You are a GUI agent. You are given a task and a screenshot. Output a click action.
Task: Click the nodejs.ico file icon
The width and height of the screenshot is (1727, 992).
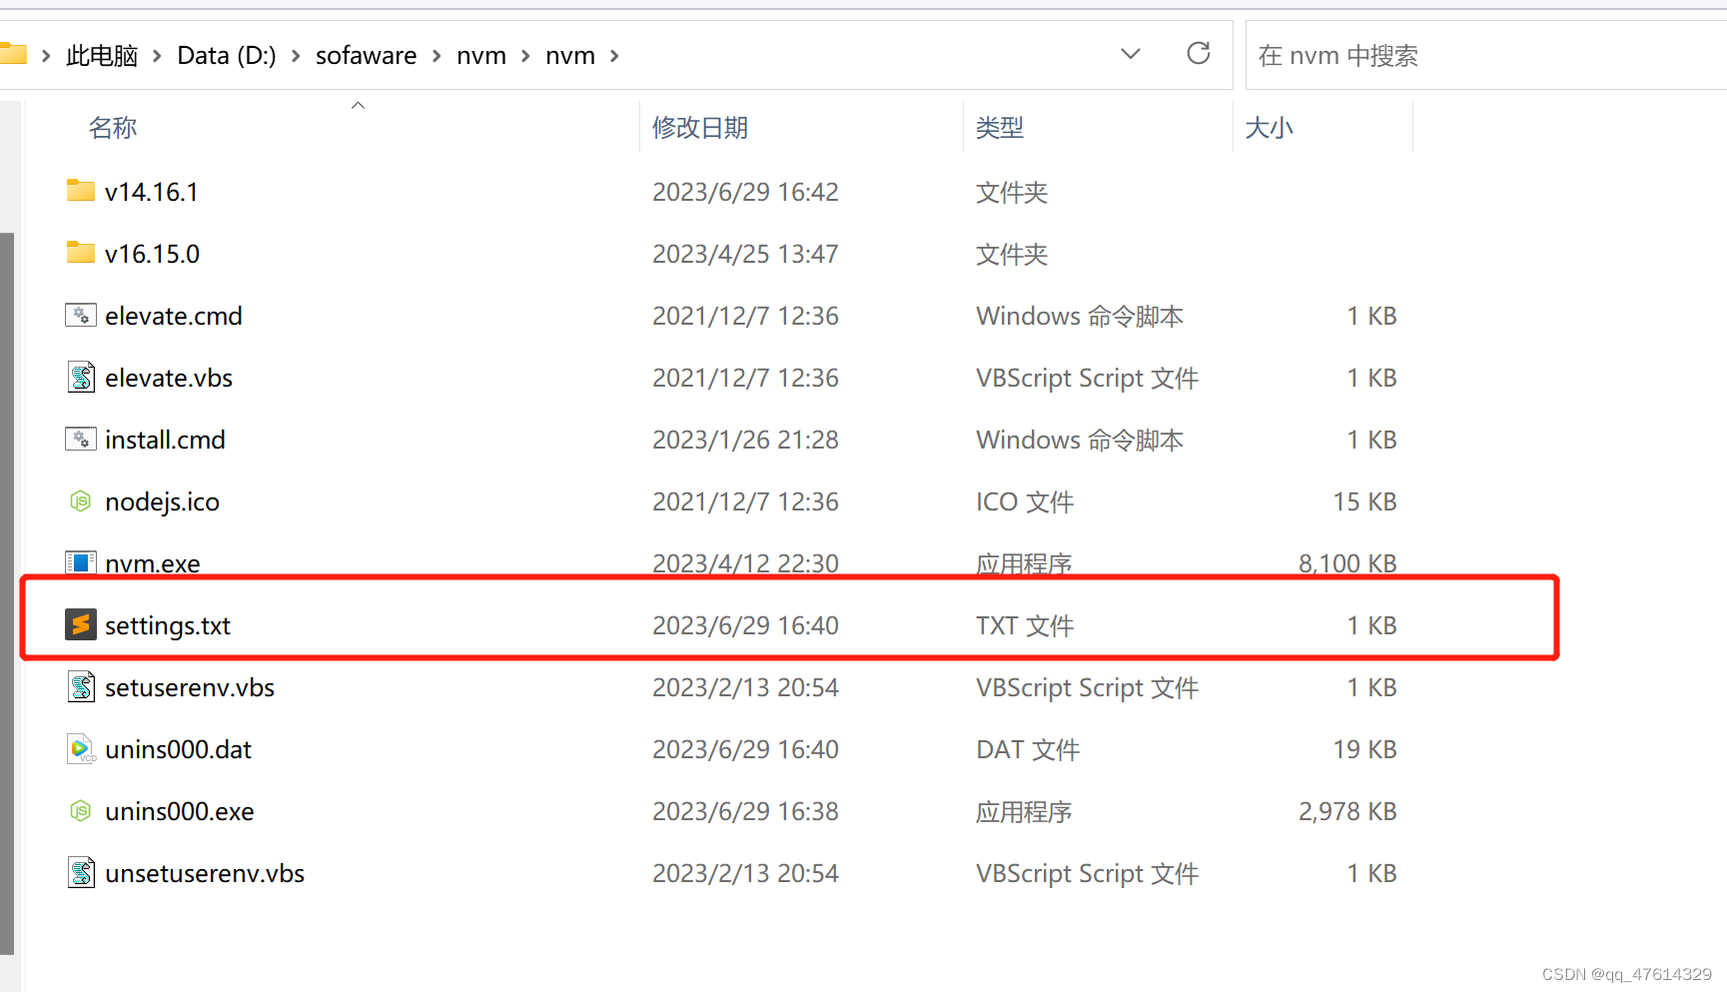coord(81,500)
